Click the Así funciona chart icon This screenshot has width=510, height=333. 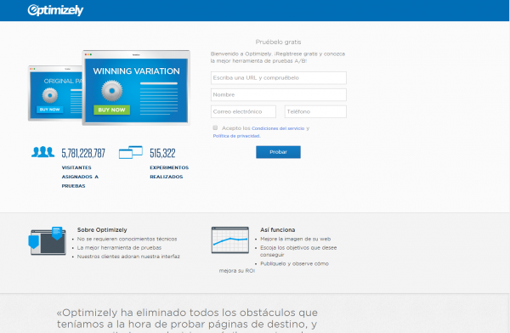click(x=230, y=240)
